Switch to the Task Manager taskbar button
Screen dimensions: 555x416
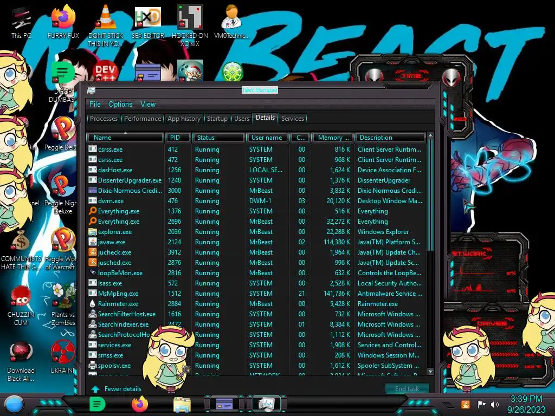coord(267,404)
